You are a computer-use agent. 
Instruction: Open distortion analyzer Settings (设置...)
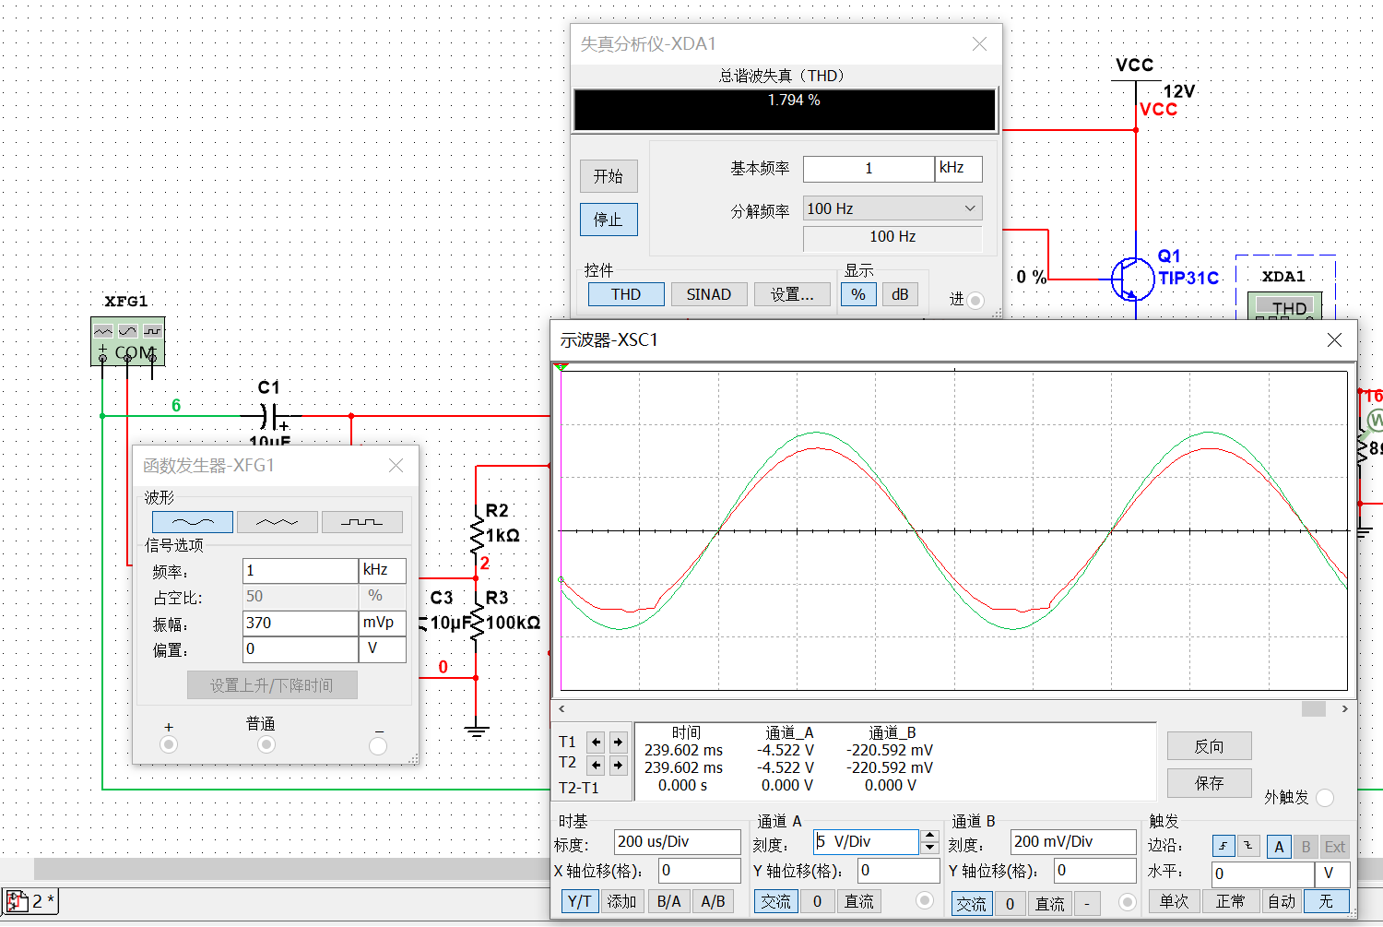pyautogui.click(x=792, y=294)
